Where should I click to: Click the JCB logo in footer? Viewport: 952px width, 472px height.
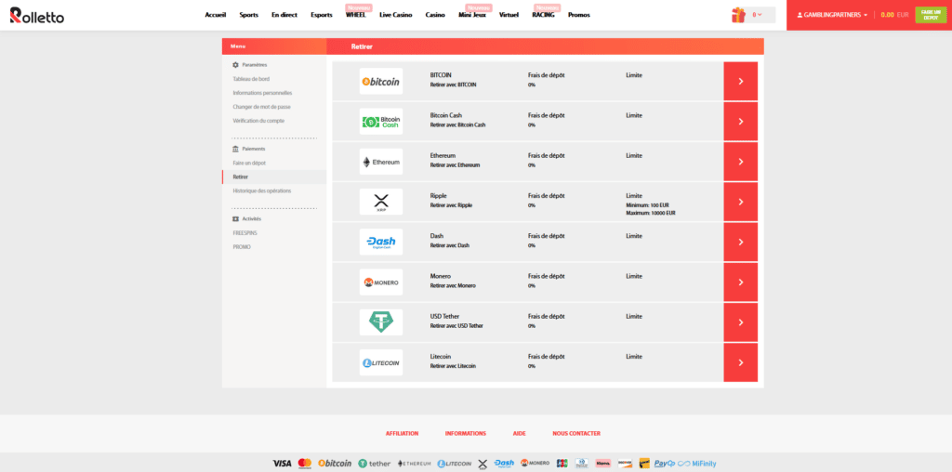(562, 464)
